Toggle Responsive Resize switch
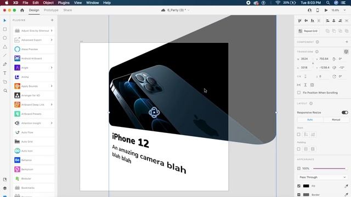 click(345, 112)
